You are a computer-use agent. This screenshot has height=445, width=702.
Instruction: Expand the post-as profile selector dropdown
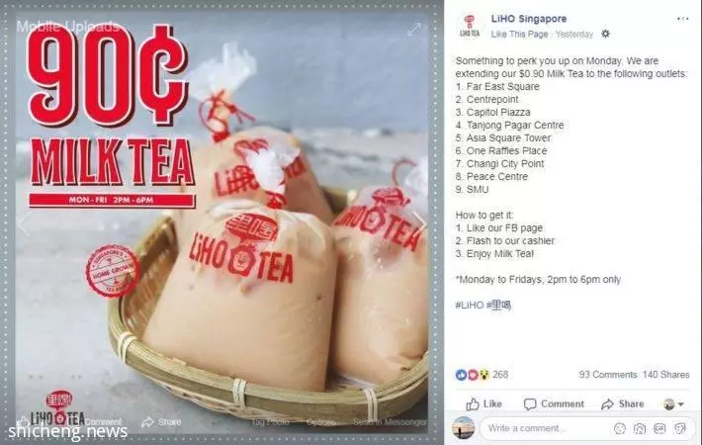point(673,403)
